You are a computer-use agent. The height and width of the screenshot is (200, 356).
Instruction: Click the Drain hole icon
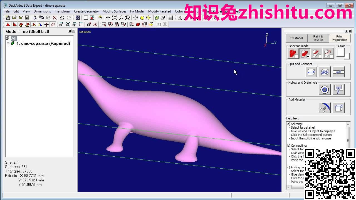(338, 90)
